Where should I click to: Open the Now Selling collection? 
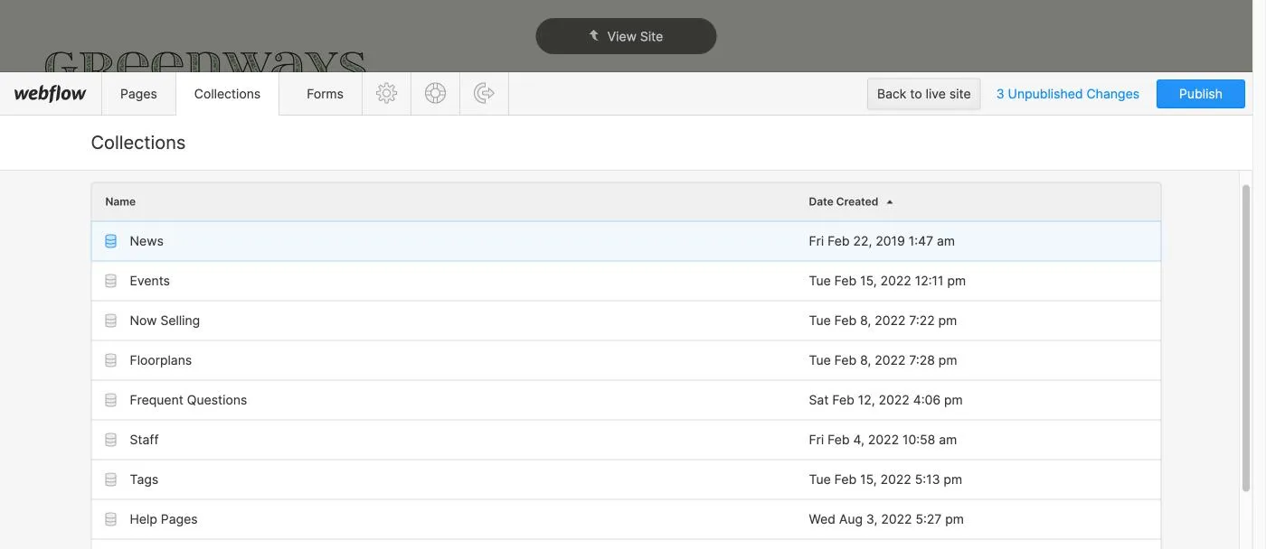(626, 321)
